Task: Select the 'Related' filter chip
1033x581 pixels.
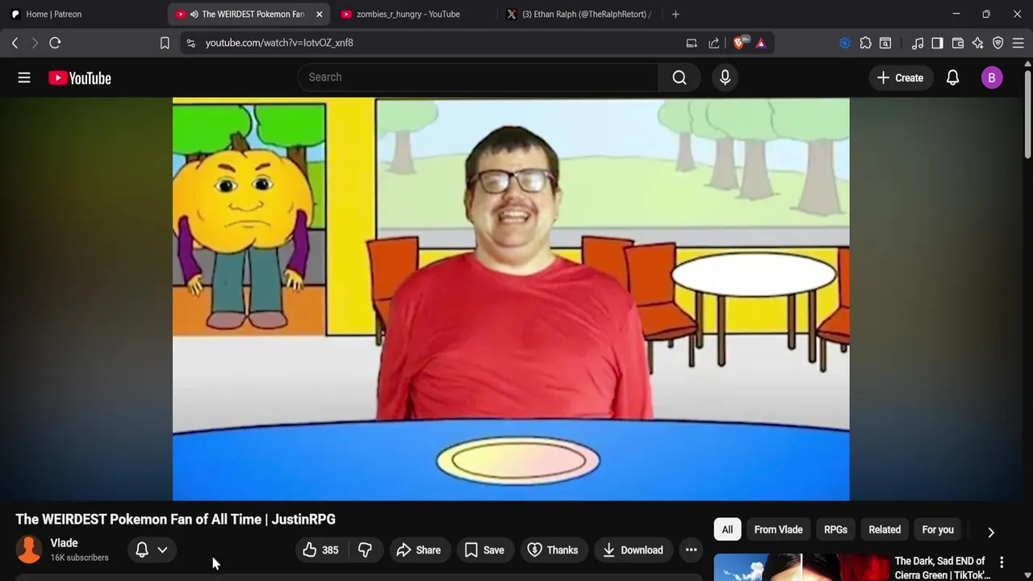Action: 885,529
